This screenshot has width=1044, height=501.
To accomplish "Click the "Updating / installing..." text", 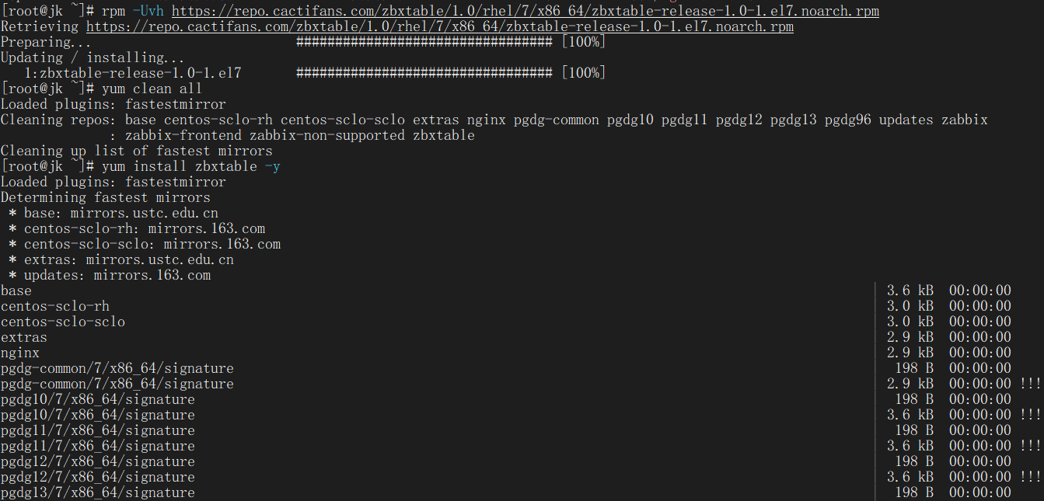I will (x=93, y=57).
